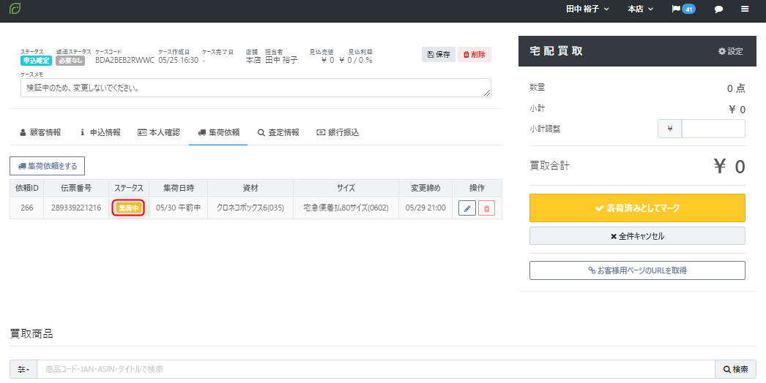Click the ケースメモ text area
Viewport: 766px width, 383px height.
click(x=256, y=88)
